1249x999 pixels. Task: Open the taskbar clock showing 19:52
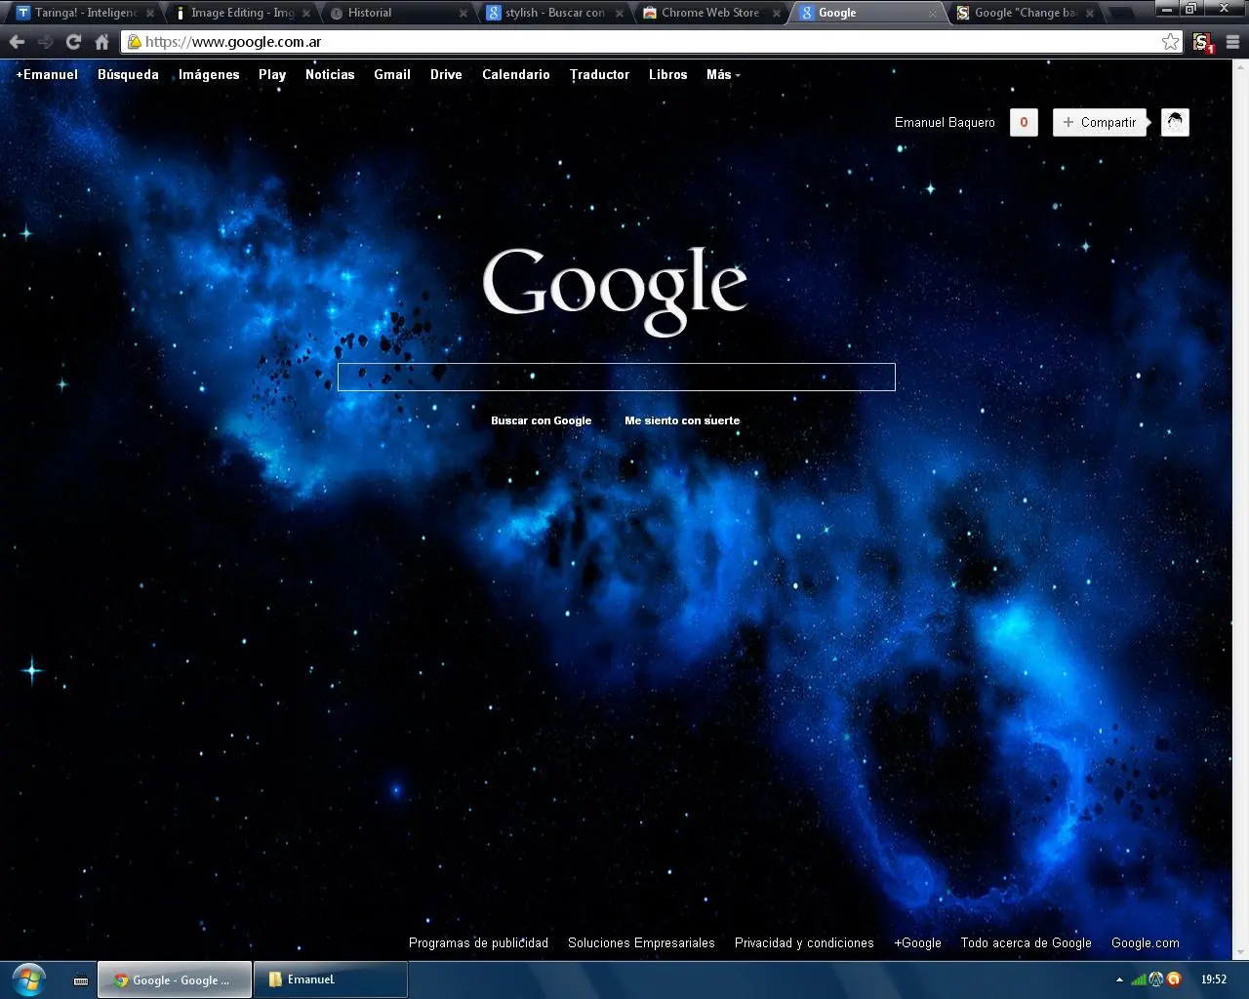click(1214, 979)
